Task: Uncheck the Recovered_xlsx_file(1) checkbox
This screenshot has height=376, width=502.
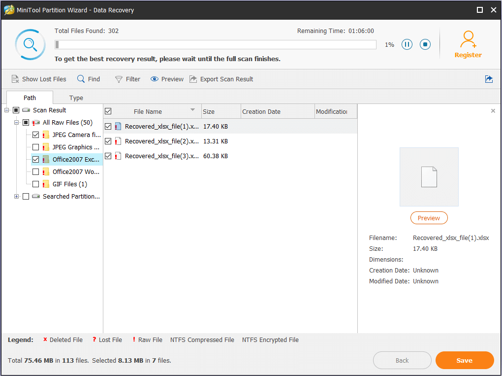Action: coord(108,126)
